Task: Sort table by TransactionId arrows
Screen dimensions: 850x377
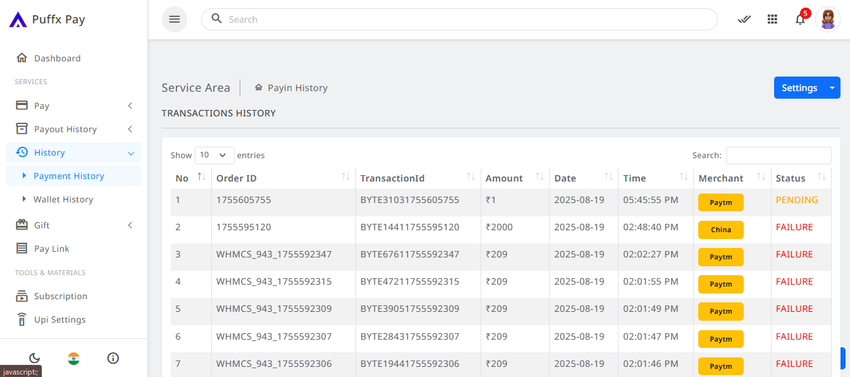Action: [471, 177]
